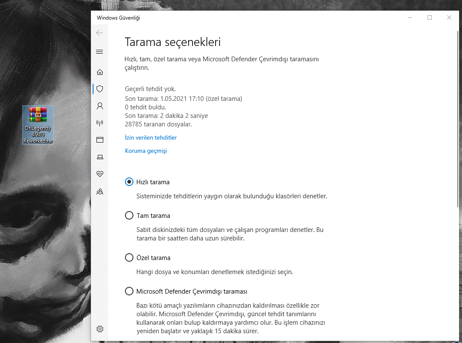Image resolution: width=462 pixels, height=343 pixels.
Task: Click the 'Geçerli tehdit yok.' status text
Action: coord(150,89)
